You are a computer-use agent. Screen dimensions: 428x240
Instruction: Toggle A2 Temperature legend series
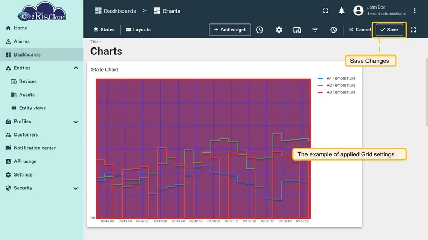tap(337, 85)
